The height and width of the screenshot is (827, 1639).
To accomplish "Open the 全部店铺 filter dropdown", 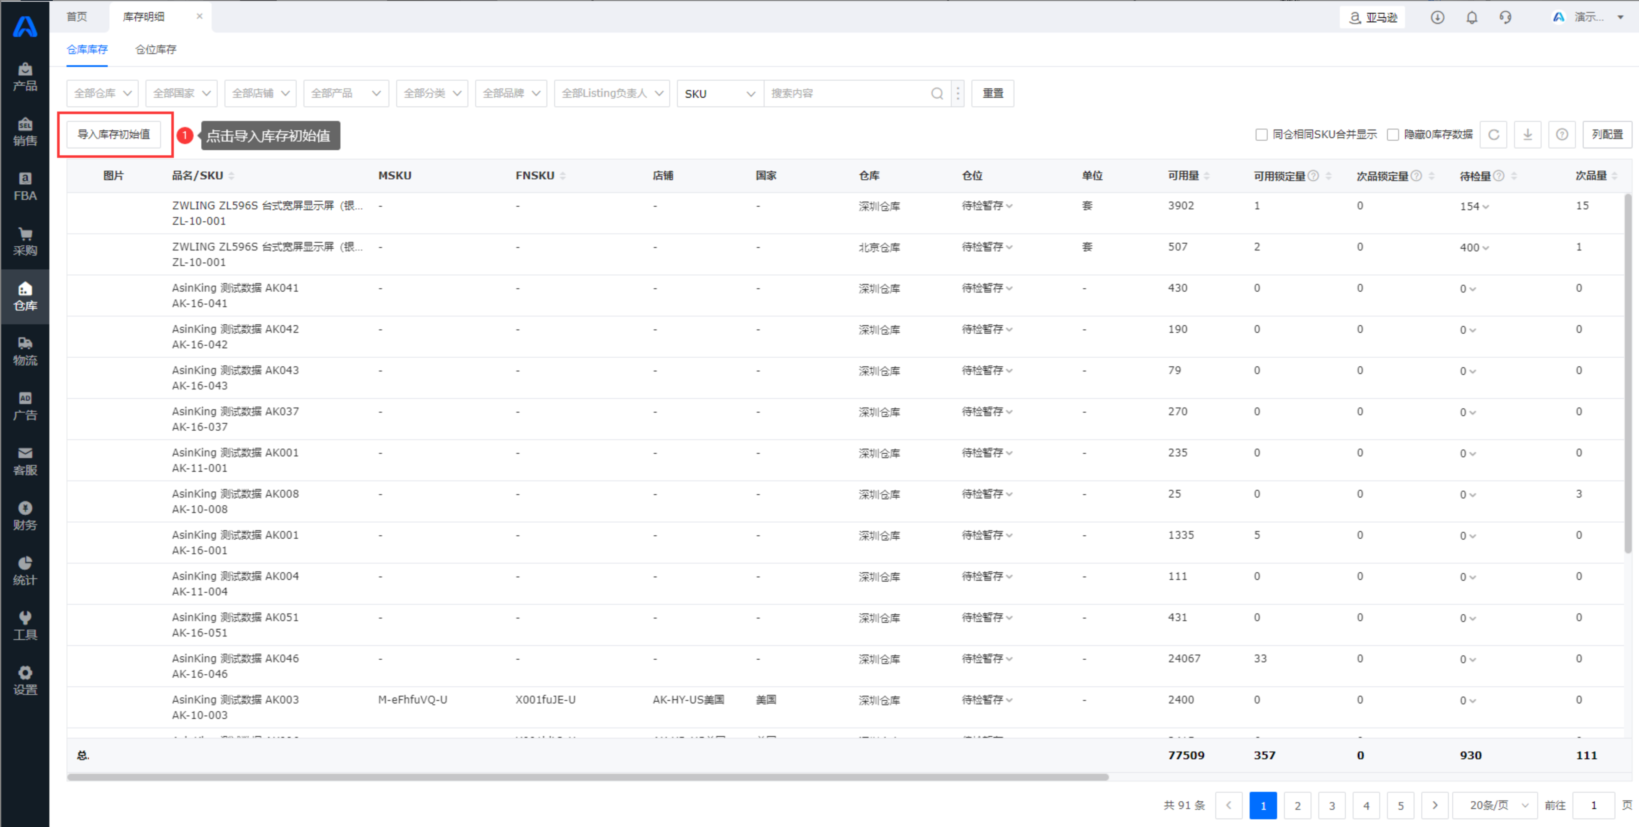I will [260, 94].
